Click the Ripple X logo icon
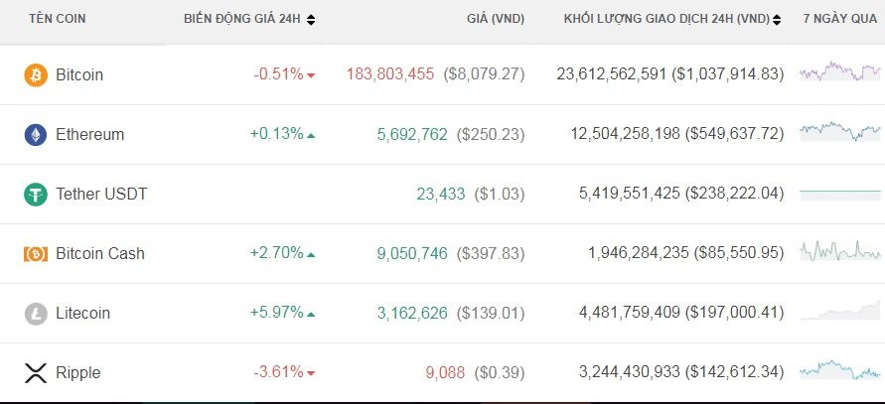This screenshot has width=885, height=404. click(x=36, y=372)
